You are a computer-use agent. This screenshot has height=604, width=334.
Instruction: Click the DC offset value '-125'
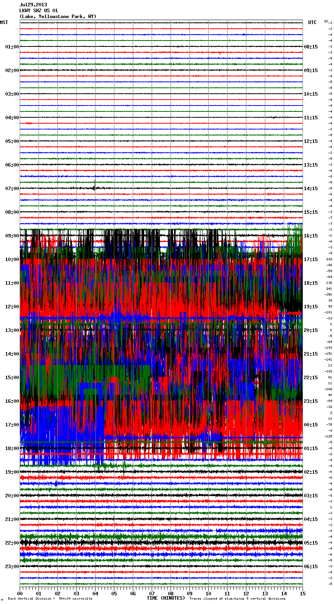[x=328, y=437]
